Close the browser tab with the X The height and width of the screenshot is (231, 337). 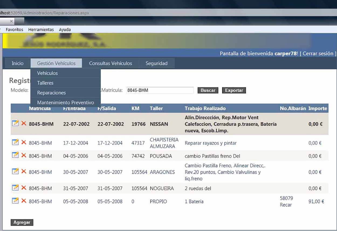(x=11, y=21)
